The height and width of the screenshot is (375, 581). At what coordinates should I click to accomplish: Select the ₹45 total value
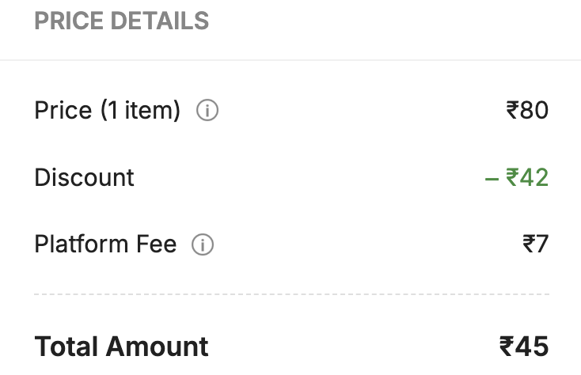[524, 347]
